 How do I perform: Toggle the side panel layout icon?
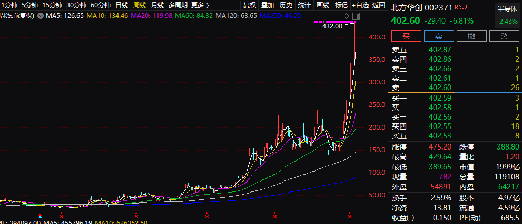pyautogui.click(x=356, y=16)
